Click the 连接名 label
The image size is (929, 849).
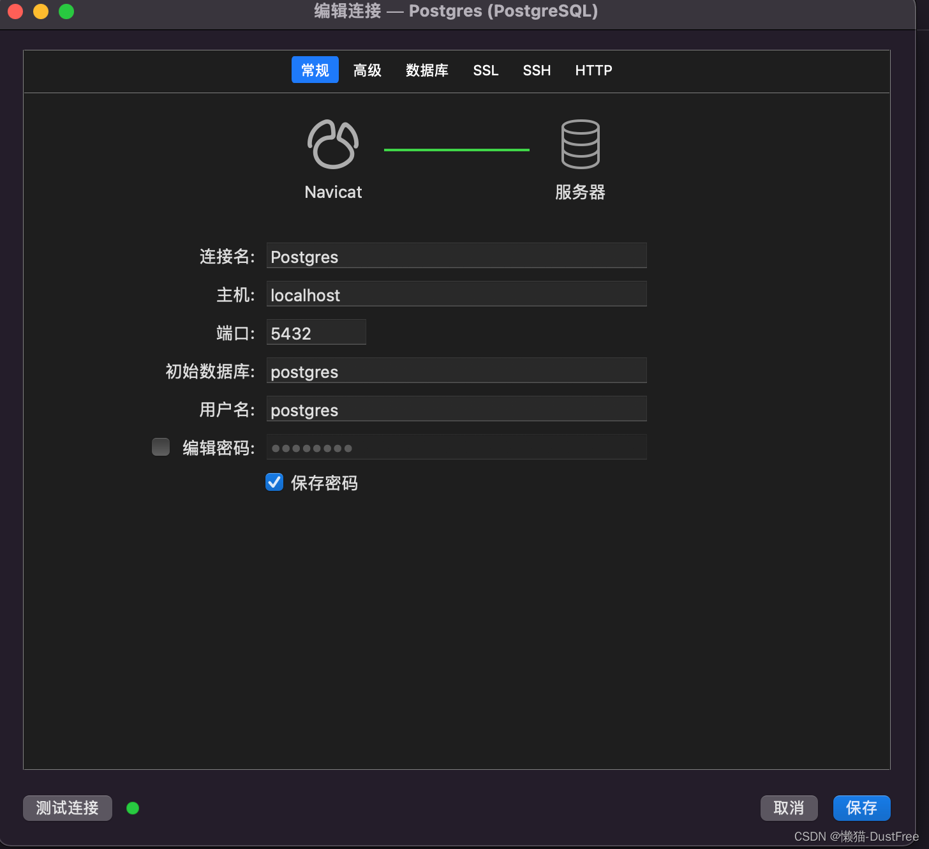click(x=227, y=257)
